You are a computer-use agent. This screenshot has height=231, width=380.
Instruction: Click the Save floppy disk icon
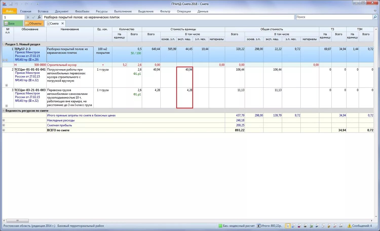coord(11,4)
